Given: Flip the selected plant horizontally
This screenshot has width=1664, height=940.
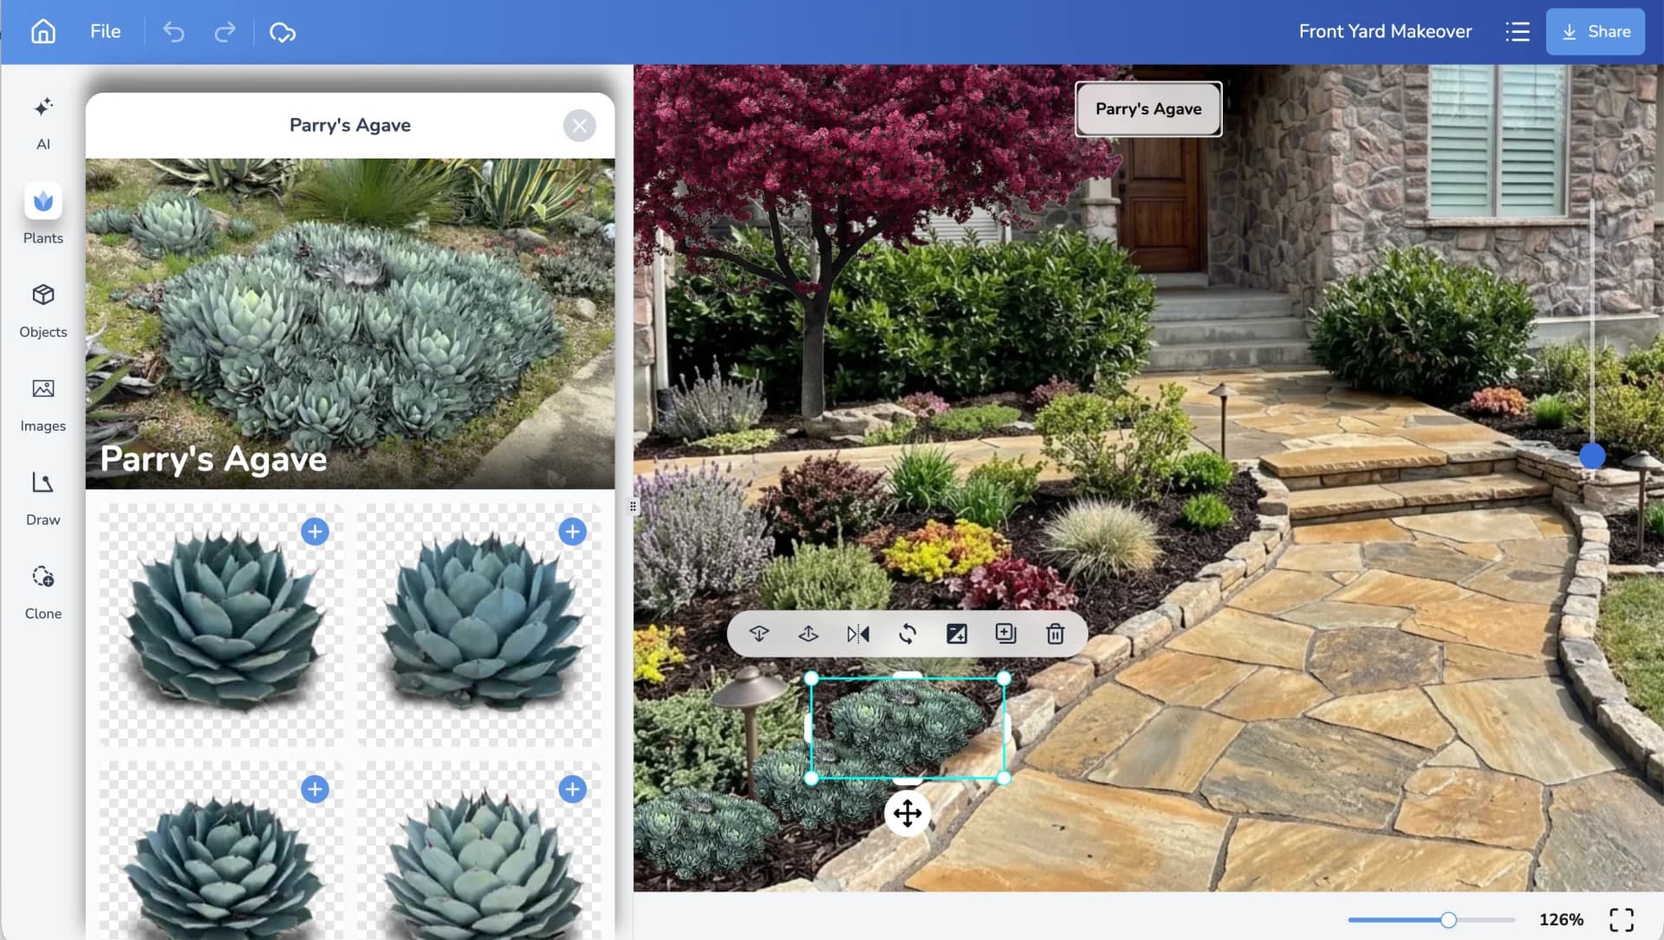Looking at the screenshot, I should point(858,634).
